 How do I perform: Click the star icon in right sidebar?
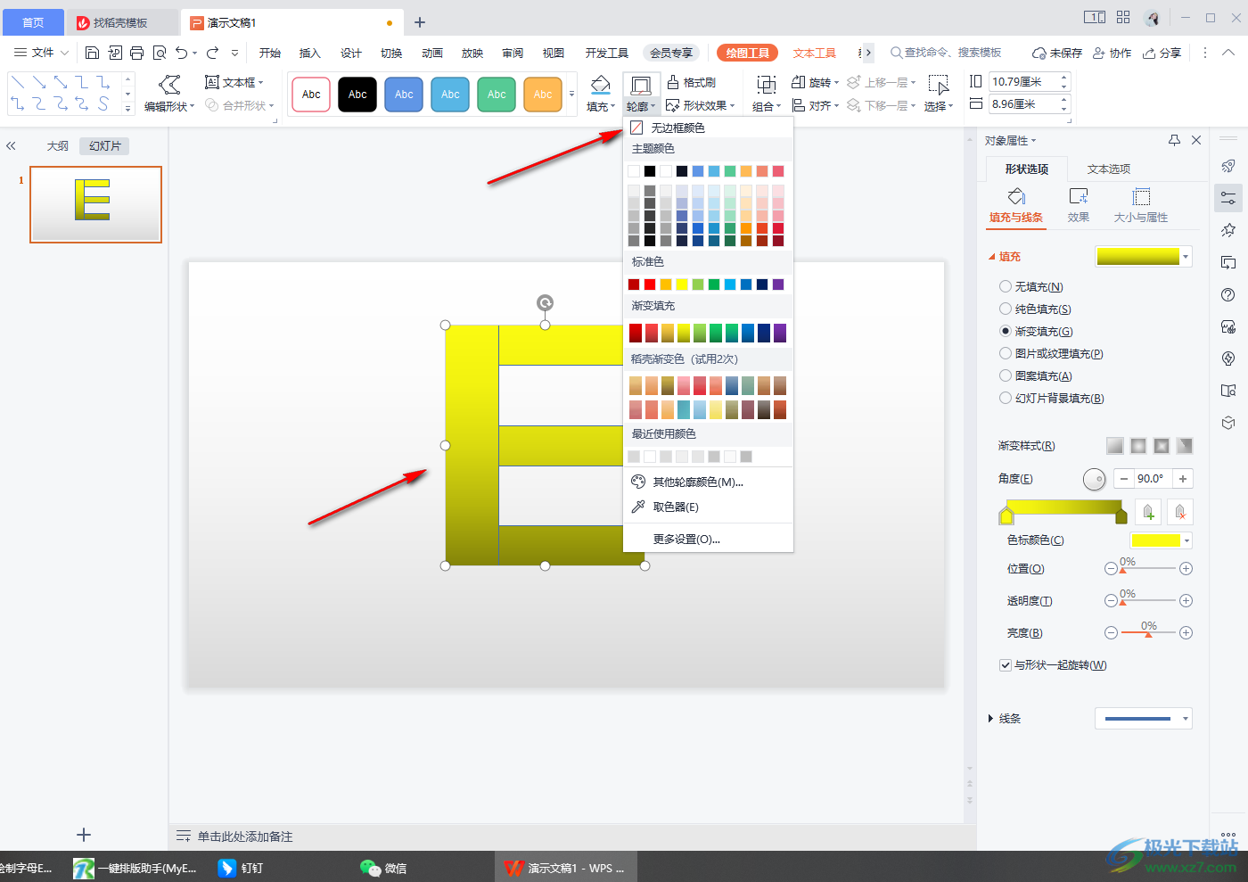tap(1228, 230)
